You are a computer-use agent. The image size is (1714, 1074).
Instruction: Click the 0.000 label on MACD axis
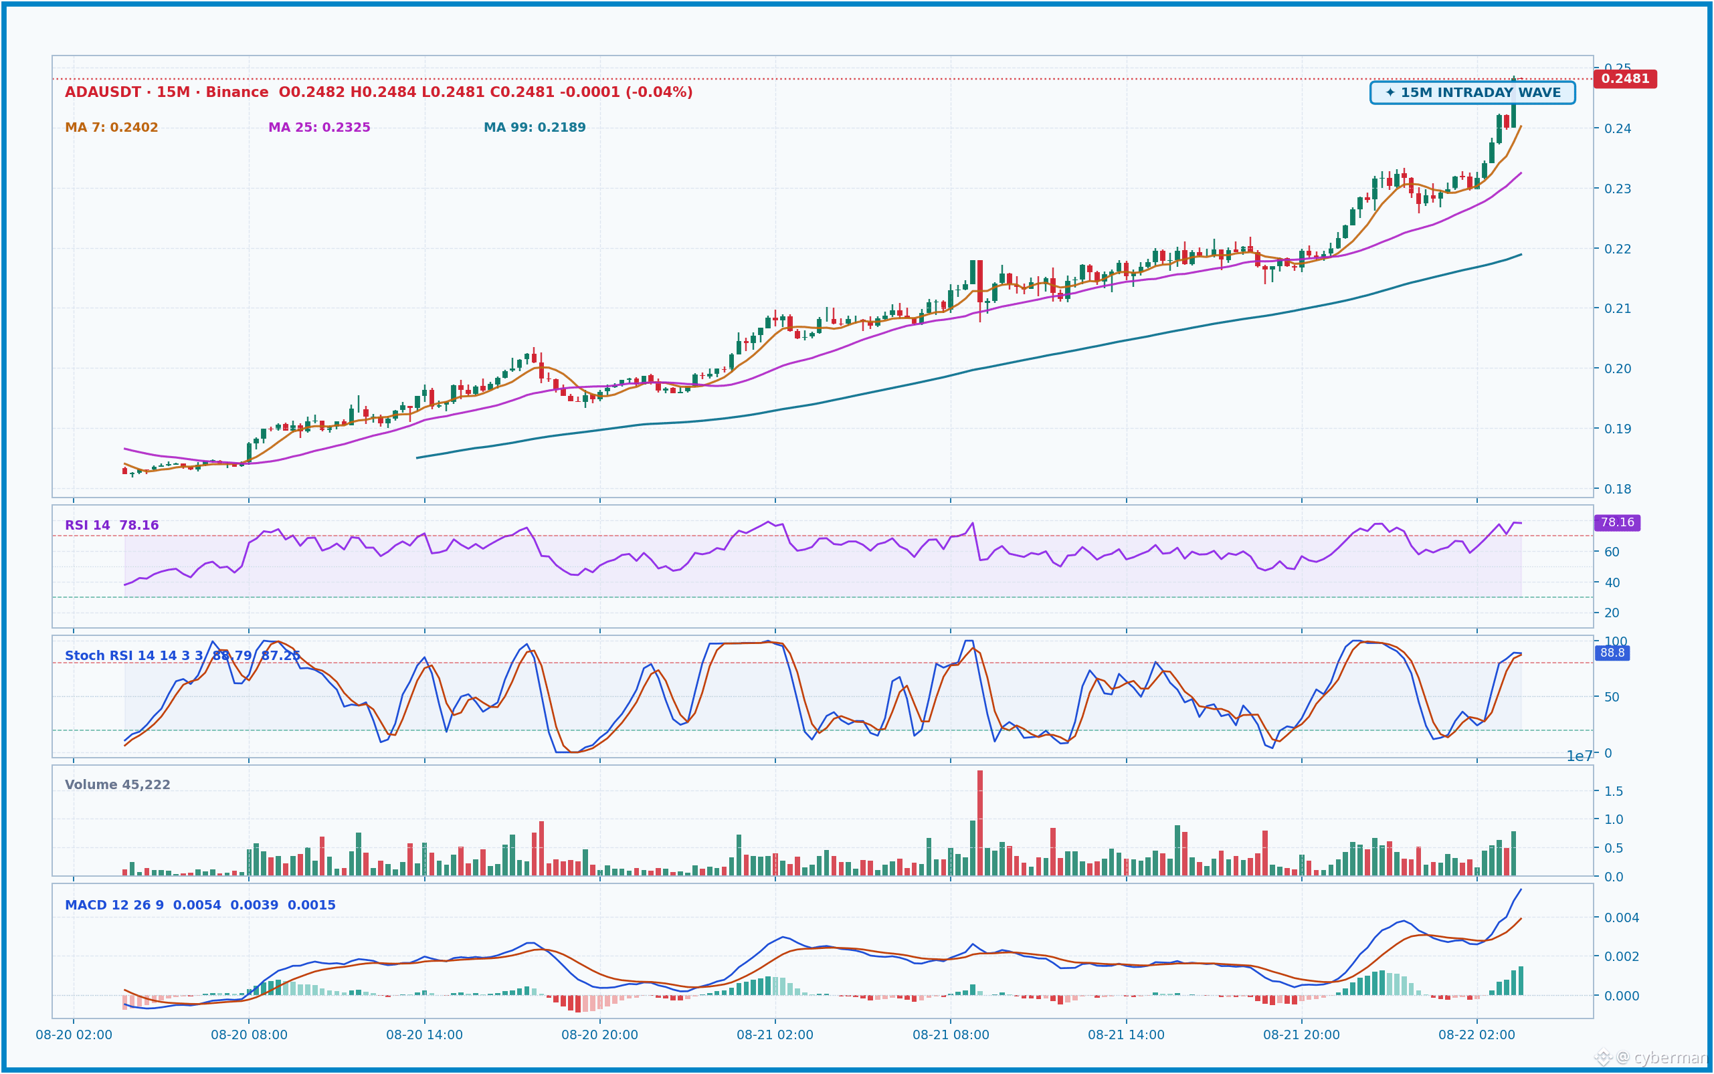pos(1622,996)
